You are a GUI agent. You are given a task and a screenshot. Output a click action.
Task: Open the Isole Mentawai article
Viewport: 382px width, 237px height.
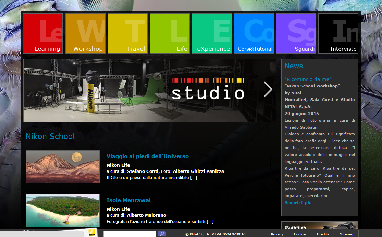coord(128,200)
